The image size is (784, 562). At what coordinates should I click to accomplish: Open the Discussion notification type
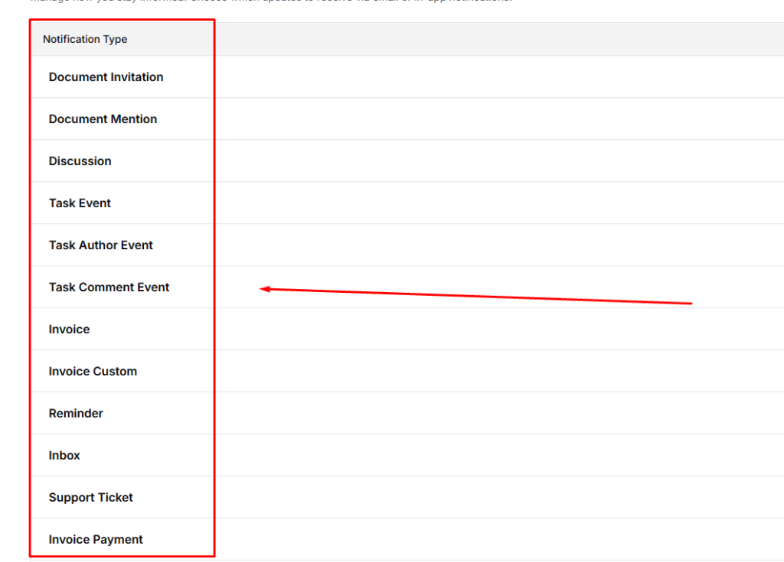[80, 161]
